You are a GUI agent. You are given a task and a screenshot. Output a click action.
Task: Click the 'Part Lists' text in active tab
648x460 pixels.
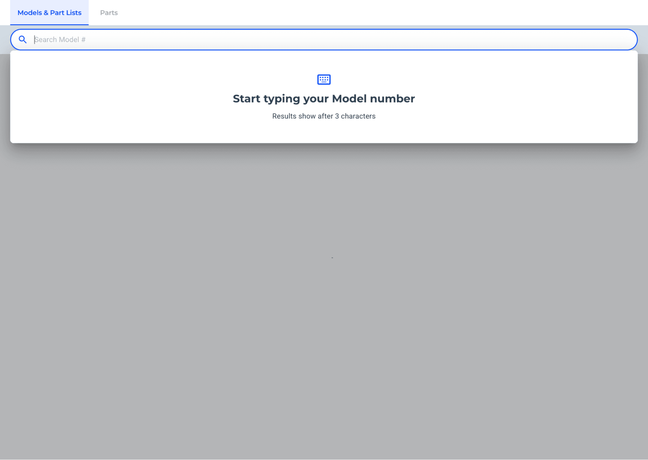(x=66, y=13)
